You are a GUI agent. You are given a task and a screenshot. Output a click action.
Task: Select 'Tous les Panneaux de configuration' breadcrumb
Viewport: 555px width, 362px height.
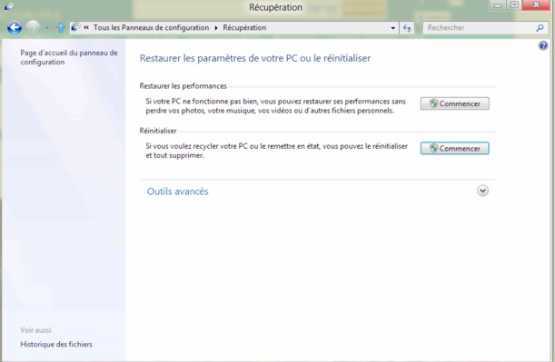point(151,27)
